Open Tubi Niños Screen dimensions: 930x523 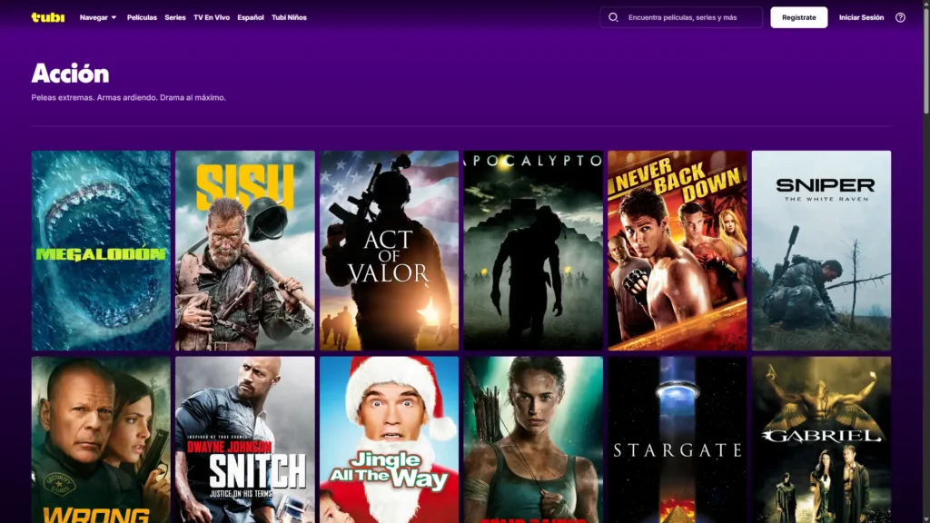tap(289, 17)
